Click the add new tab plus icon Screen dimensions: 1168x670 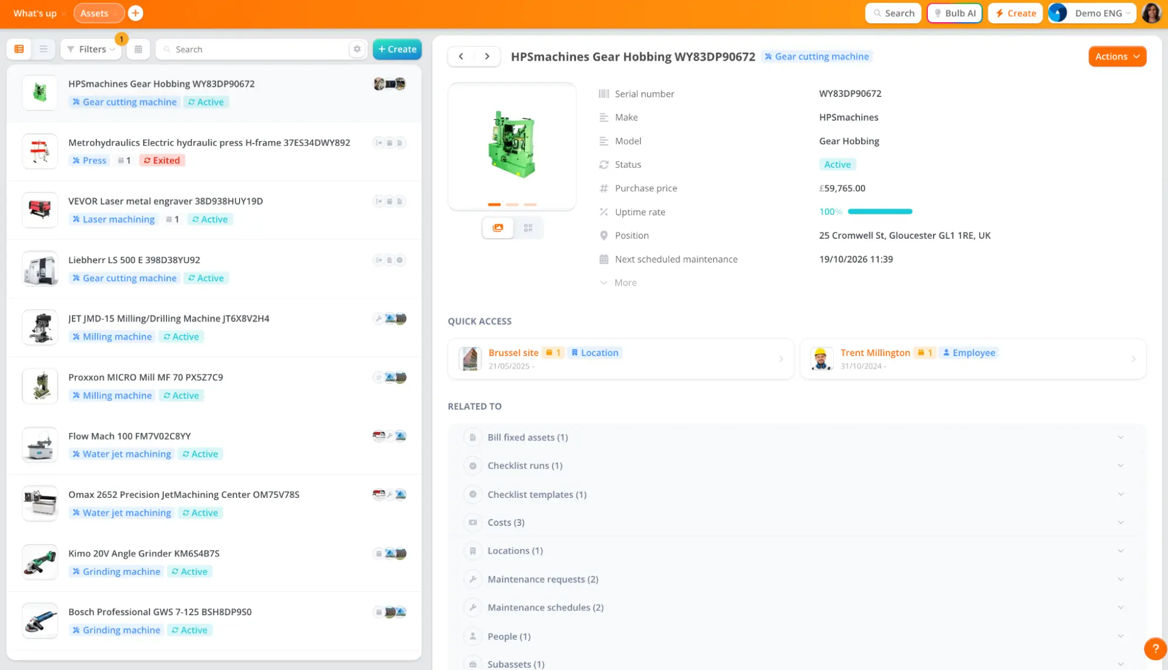tap(136, 13)
